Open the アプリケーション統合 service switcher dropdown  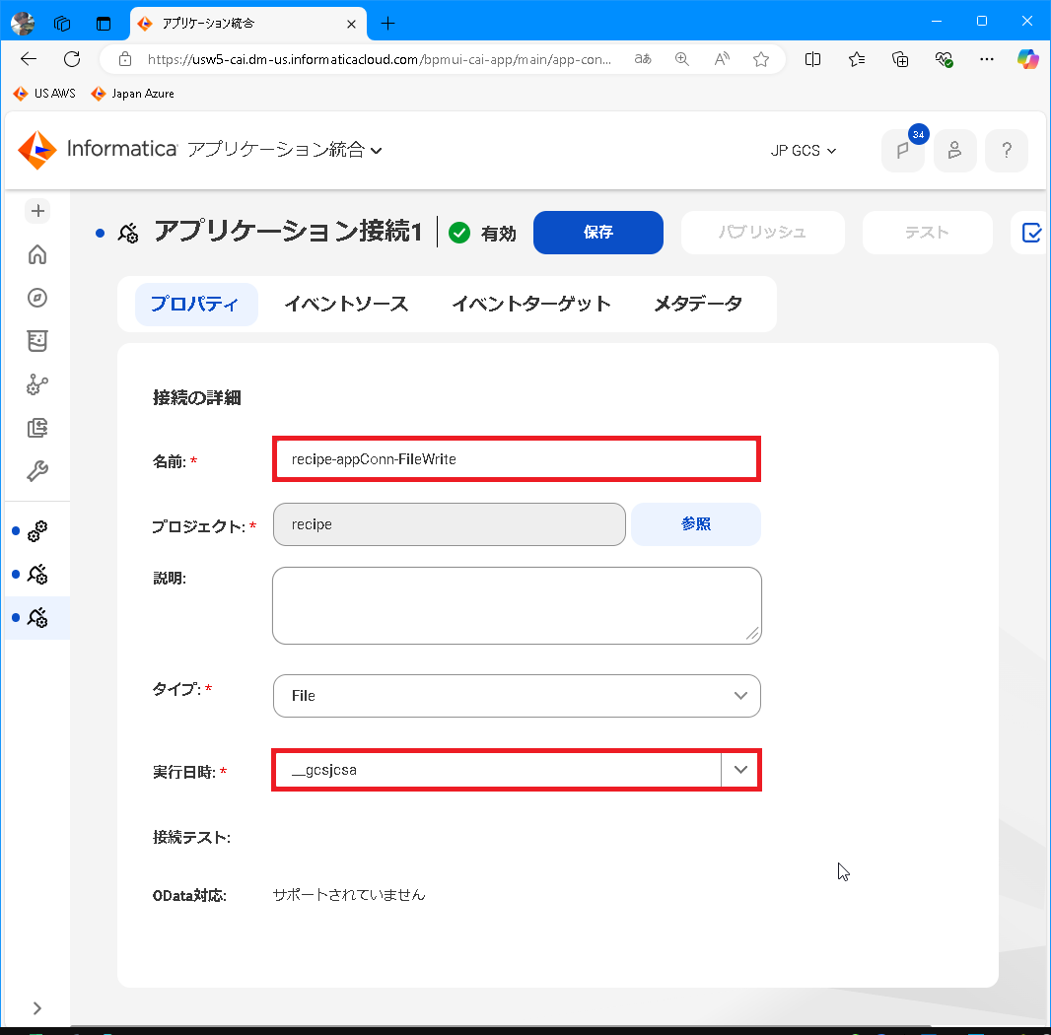285,150
